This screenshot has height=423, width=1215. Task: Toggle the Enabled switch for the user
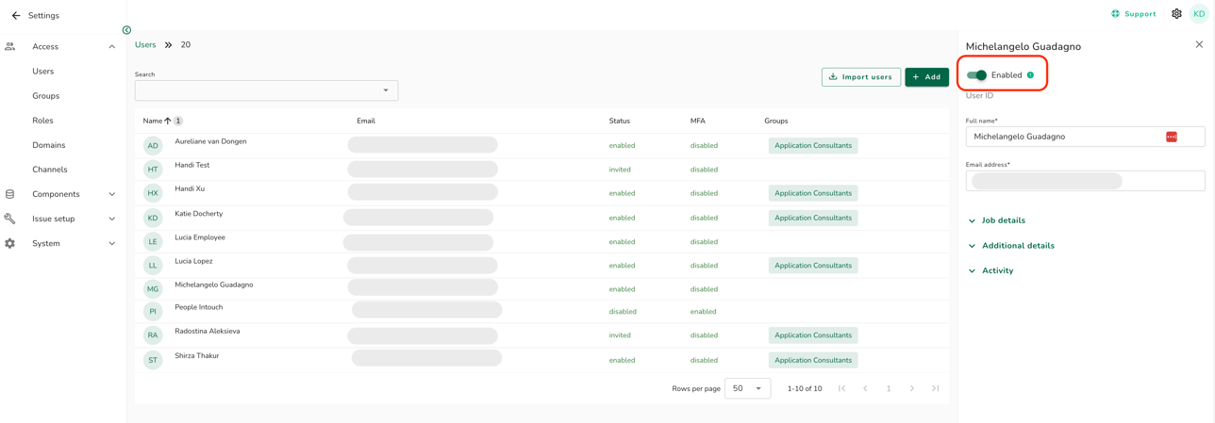(x=976, y=75)
